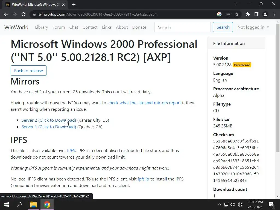The width and height of the screenshot is (280, 210).
Task: Close the WinWorld tab
Action: [x=63, y=5]
